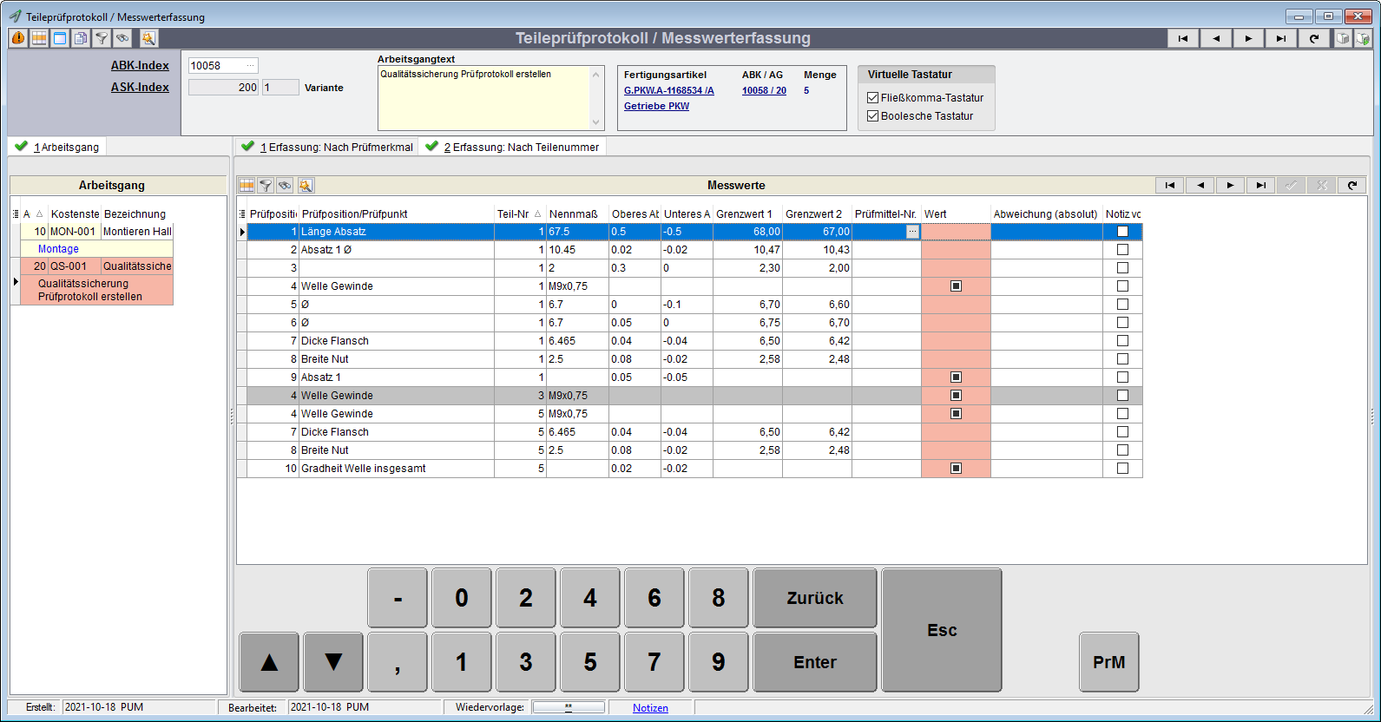Click the copy documents icon in main toolbar
The width and height of the screenshot is (1381, 722).
(x=81, y=38)
